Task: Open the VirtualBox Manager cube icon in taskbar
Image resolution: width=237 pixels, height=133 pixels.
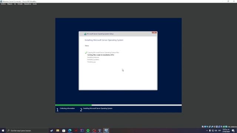Action: pos(100,130)
